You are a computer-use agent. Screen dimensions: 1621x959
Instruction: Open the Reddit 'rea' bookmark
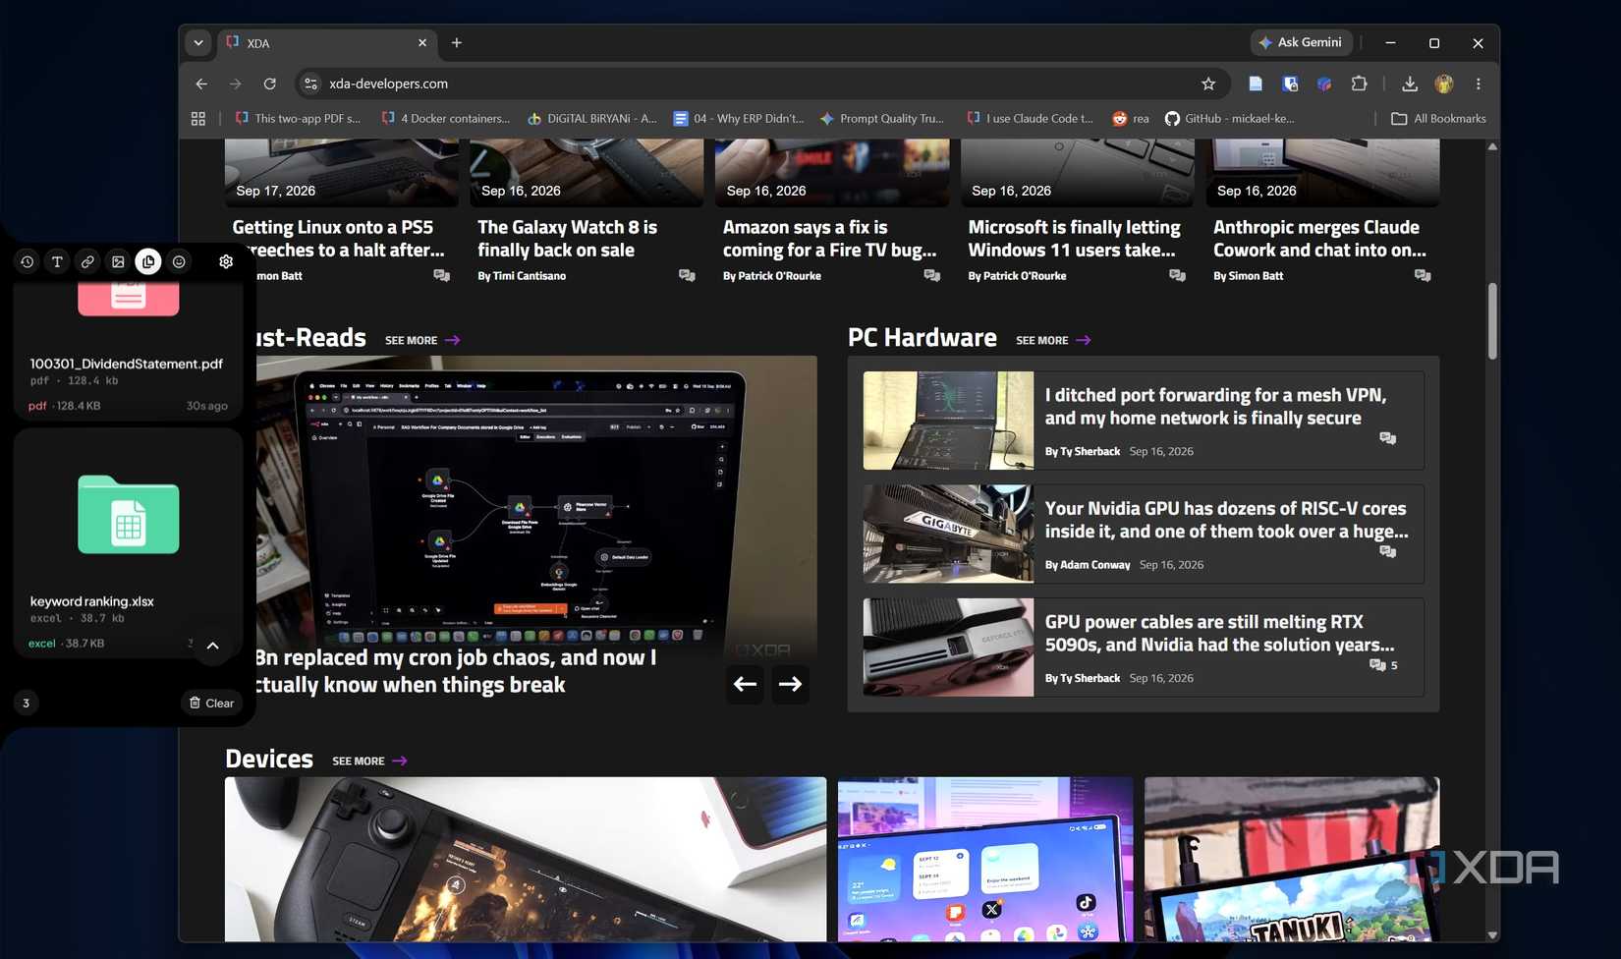pos(1131,118)
